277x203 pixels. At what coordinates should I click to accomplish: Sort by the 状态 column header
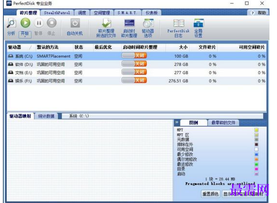coord(83,47)
